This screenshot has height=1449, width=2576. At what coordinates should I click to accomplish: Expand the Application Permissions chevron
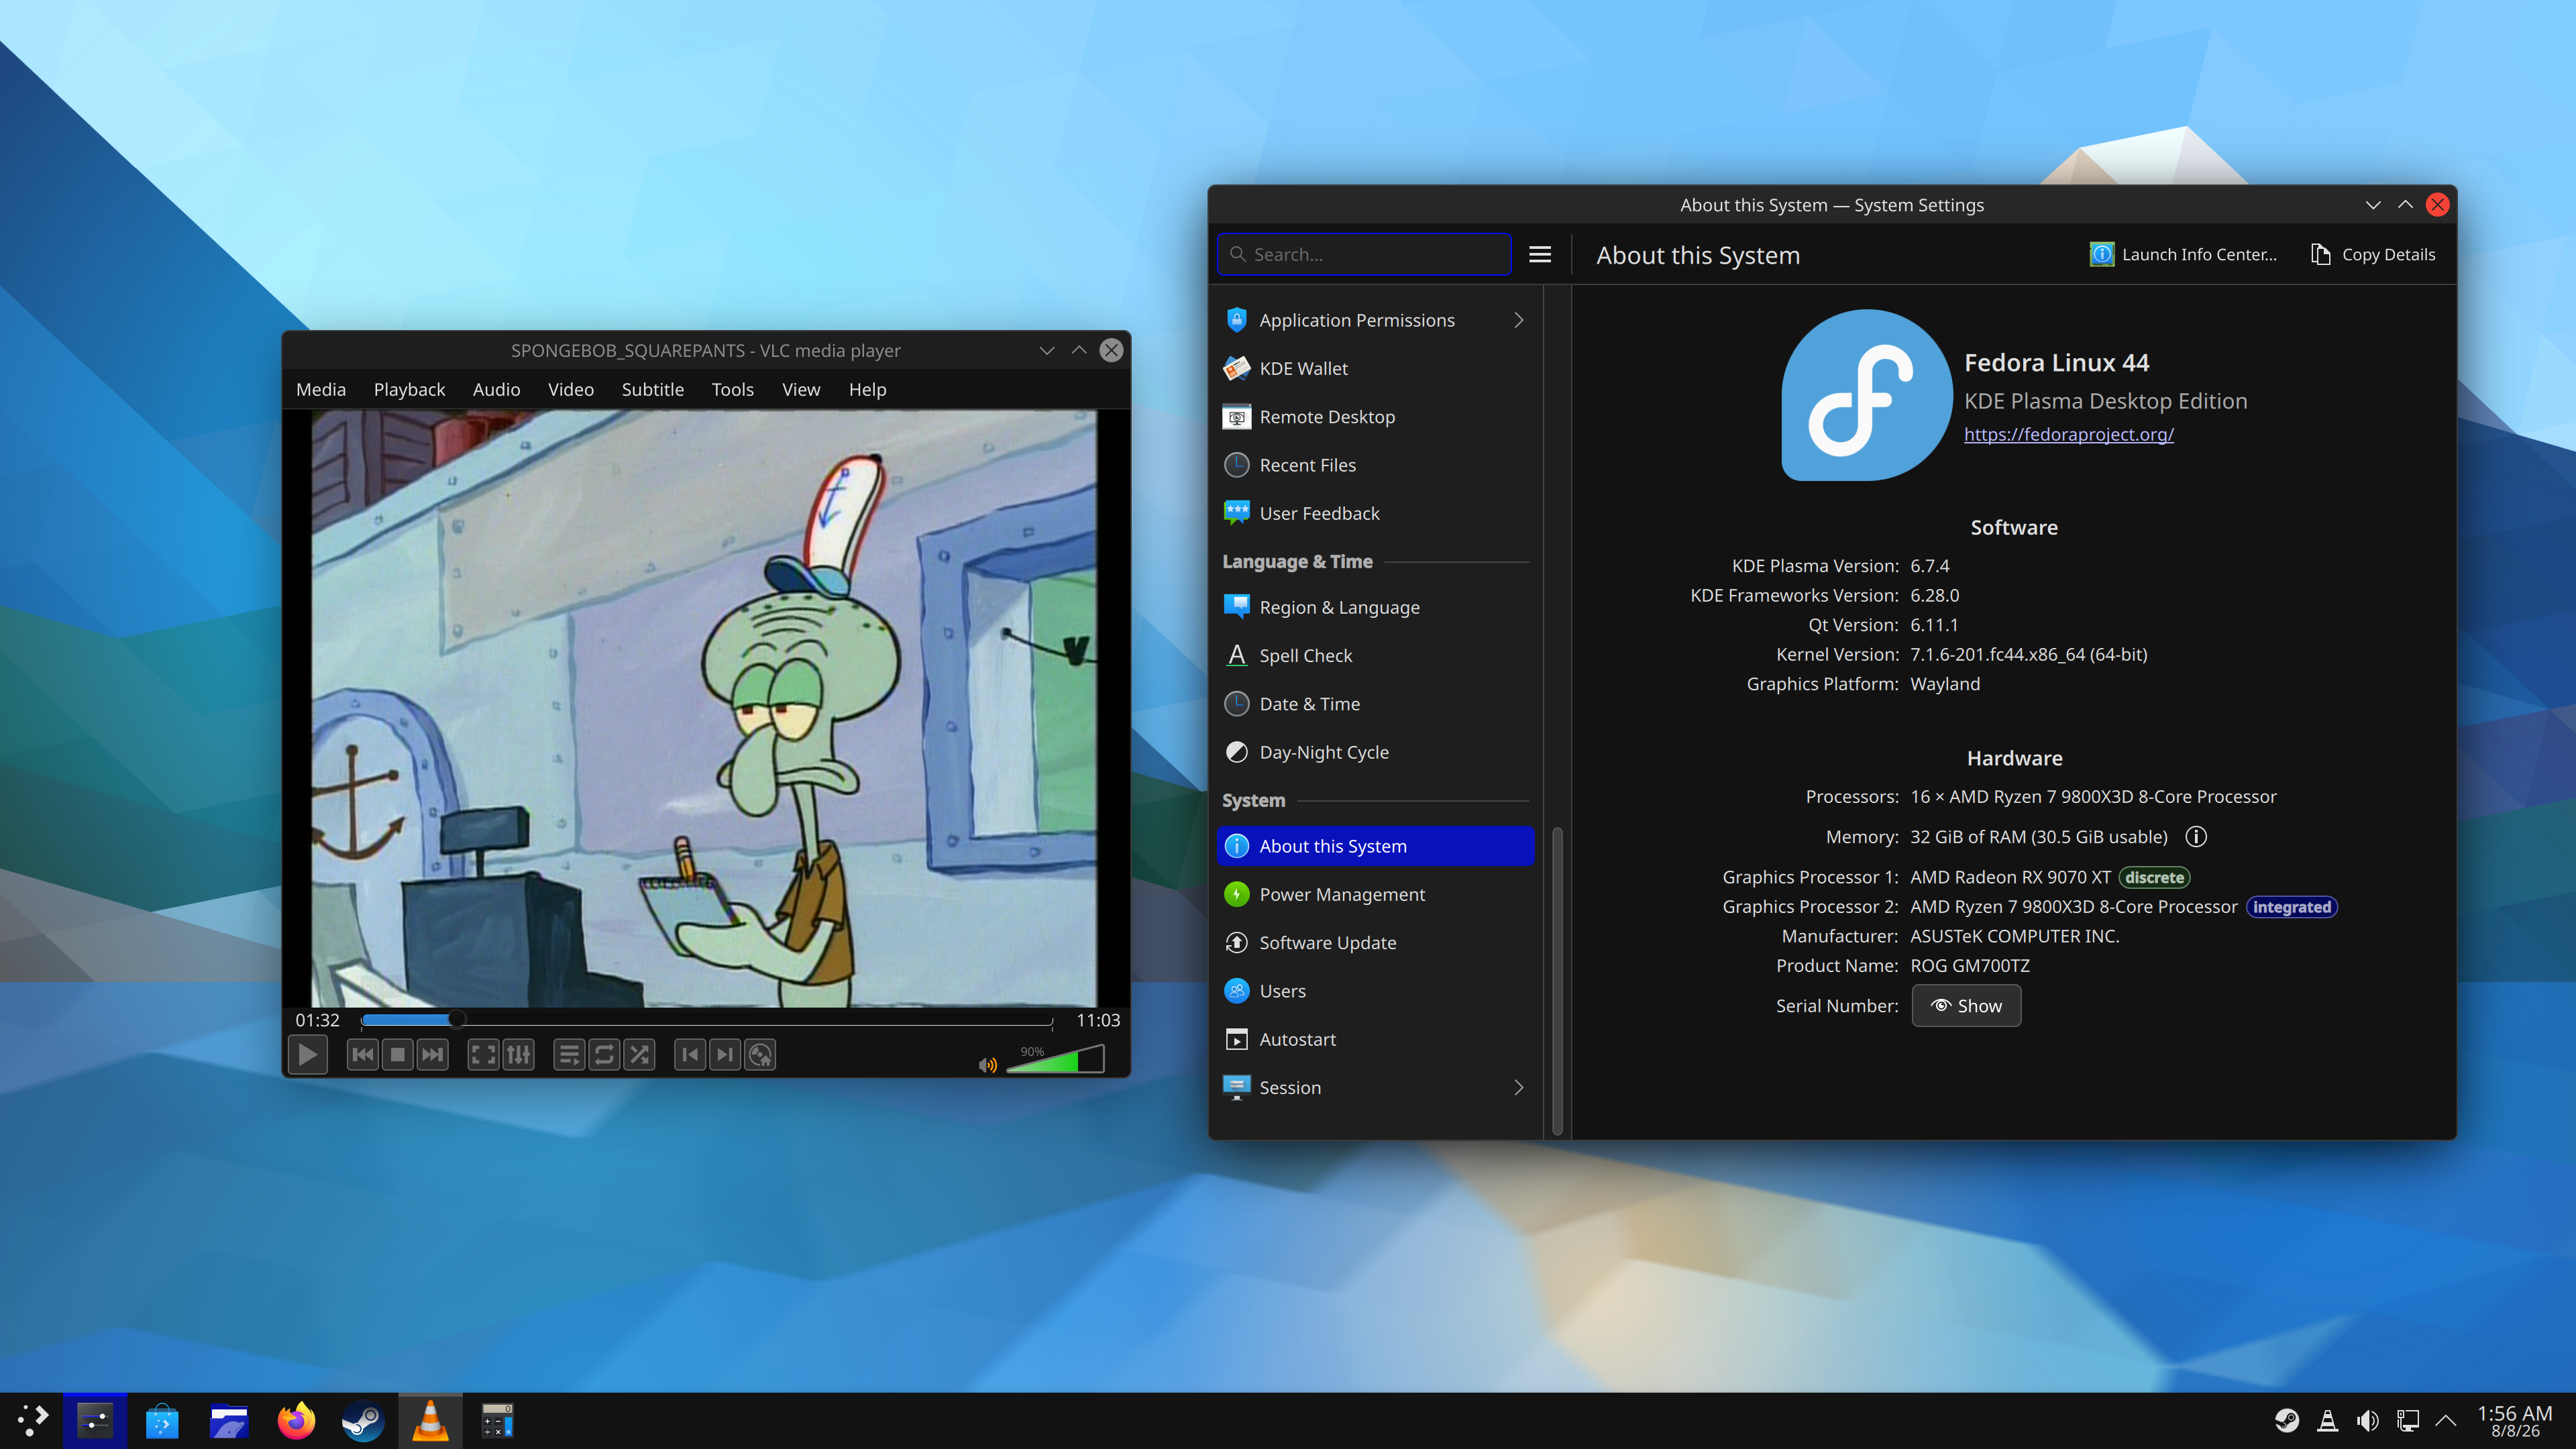click(1519, 320)
